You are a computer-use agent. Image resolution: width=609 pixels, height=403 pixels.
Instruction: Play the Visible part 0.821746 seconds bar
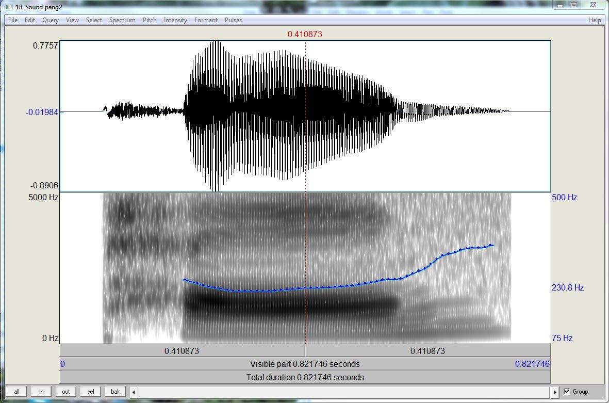tap(305, 364)
